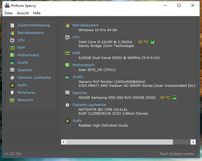Click the Motherboard heading in summary panel
Image resolution: width=202 pixels, height=161 pixels.
[83, 65]
